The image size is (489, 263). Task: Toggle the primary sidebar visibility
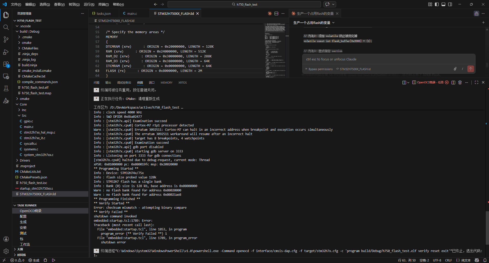pos(437,4)
